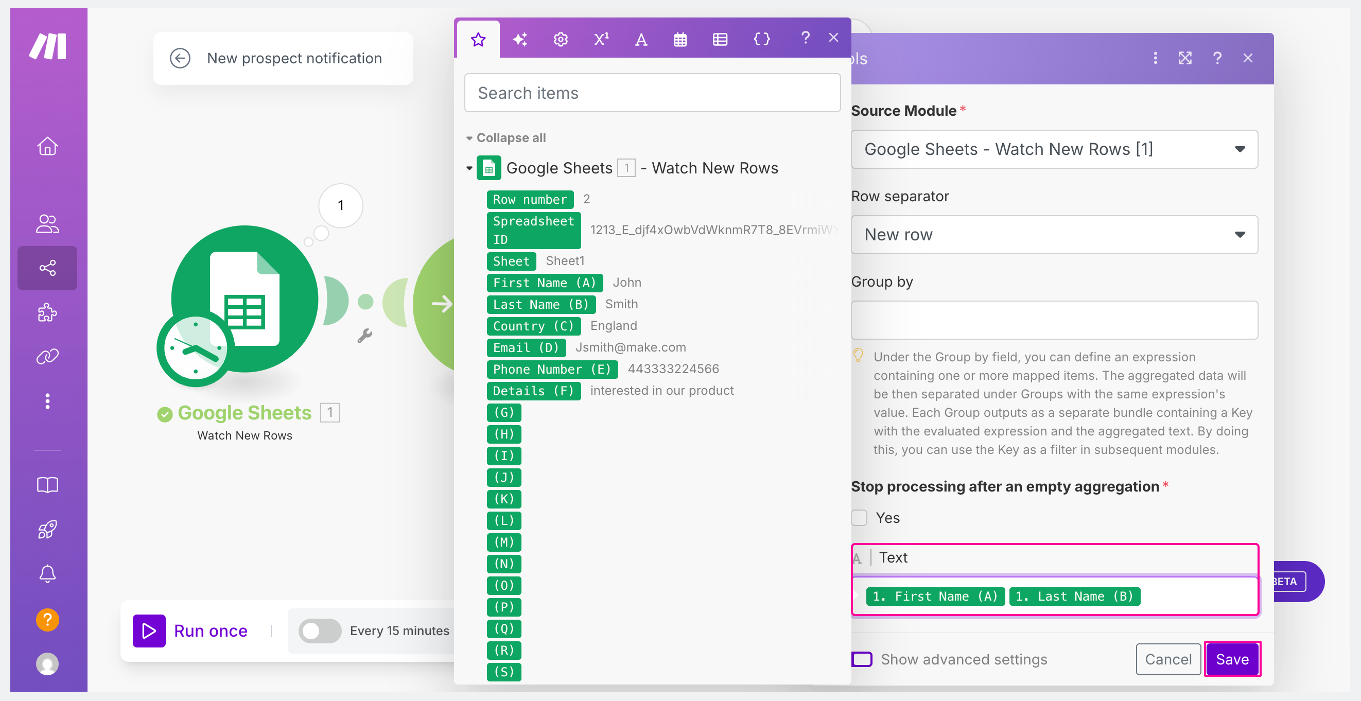
Task: Open the Source Module dropdown
Action: (x=1055, y=149)
